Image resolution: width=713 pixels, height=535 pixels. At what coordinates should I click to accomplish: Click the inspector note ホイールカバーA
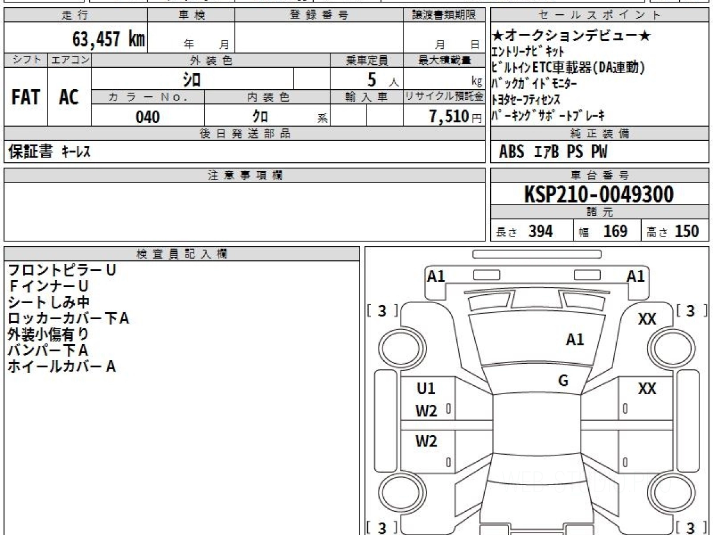coord(62,367)
